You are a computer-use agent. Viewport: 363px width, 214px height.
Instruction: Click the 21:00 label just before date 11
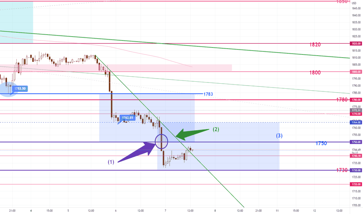click(x=259, y=211)
